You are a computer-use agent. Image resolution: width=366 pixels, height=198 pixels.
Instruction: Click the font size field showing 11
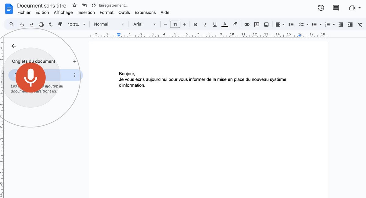click(175, 24)
